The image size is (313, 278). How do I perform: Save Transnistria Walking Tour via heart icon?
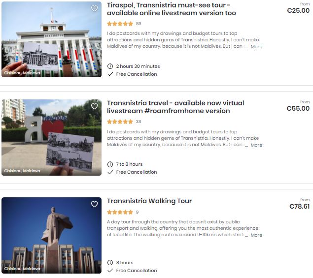(95, 204)
